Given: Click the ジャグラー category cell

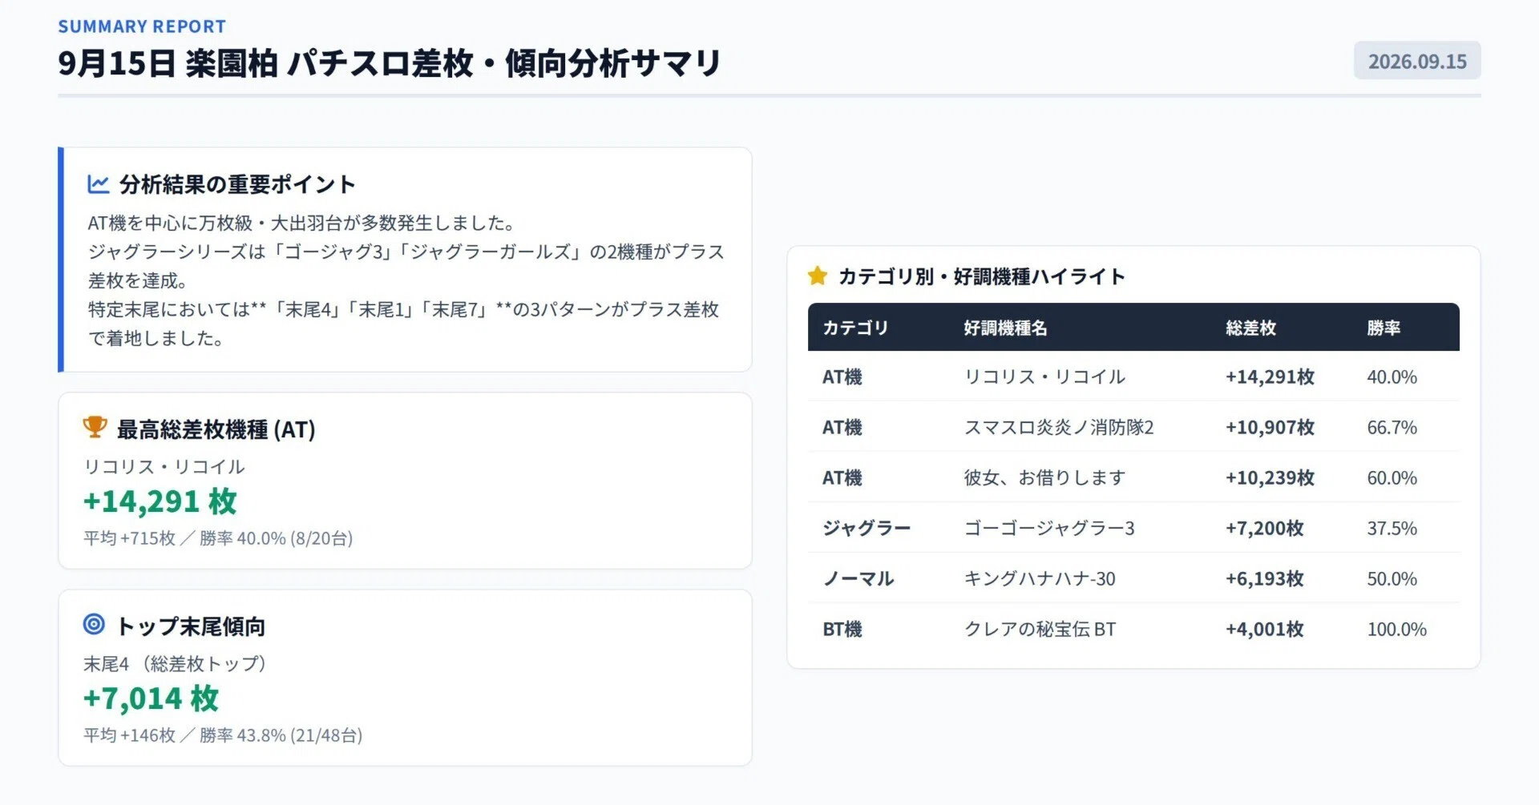Looking at the screenshot, I should (866, 528).
